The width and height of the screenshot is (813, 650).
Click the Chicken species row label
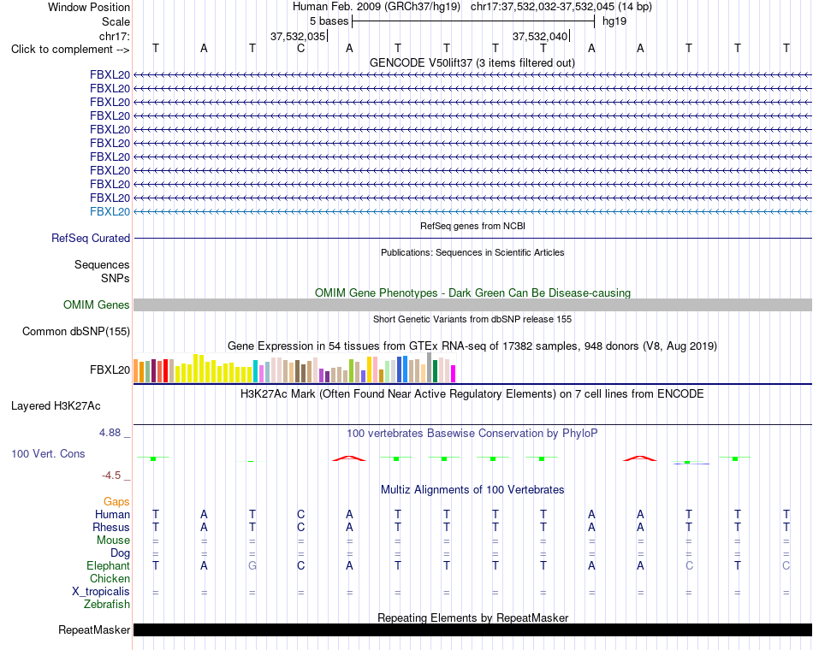(x=110, y=578)
